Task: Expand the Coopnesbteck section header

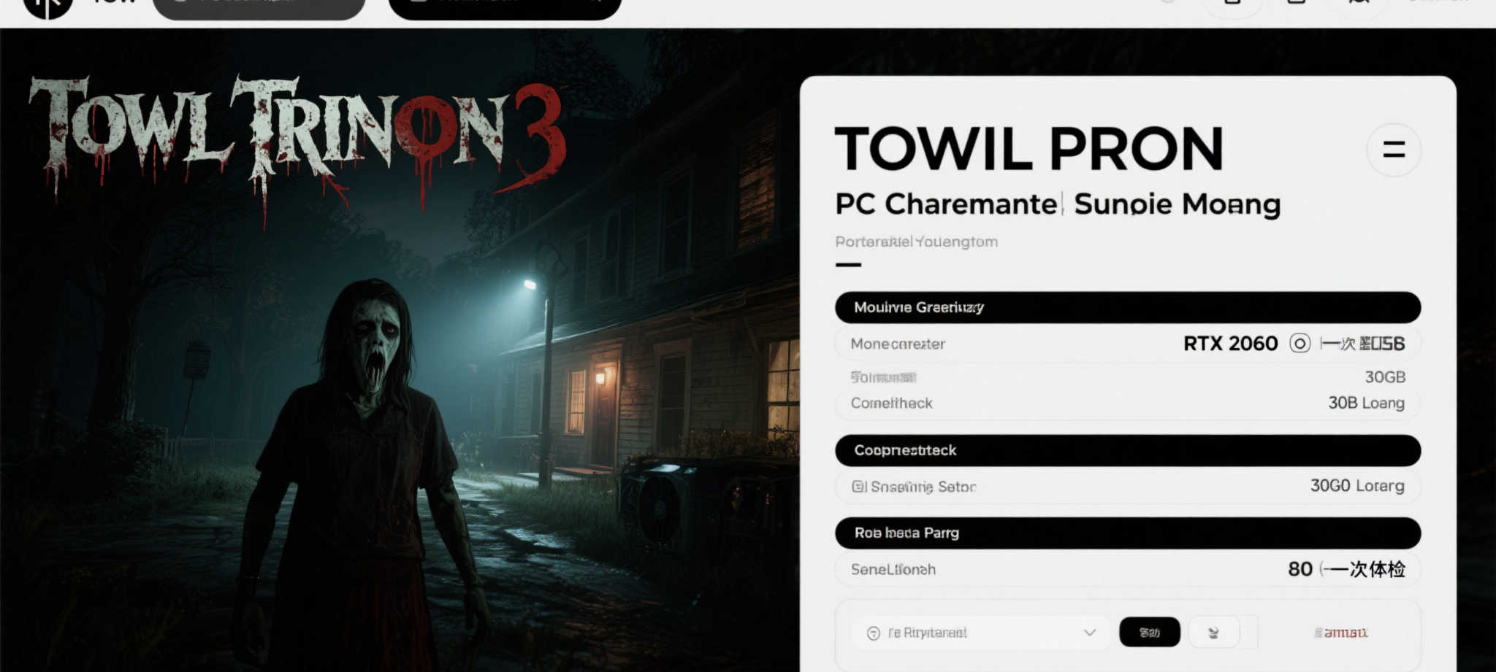Action: (1128, 450)
